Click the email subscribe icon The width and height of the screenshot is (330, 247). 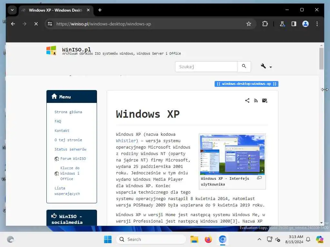tap(265, 101)
